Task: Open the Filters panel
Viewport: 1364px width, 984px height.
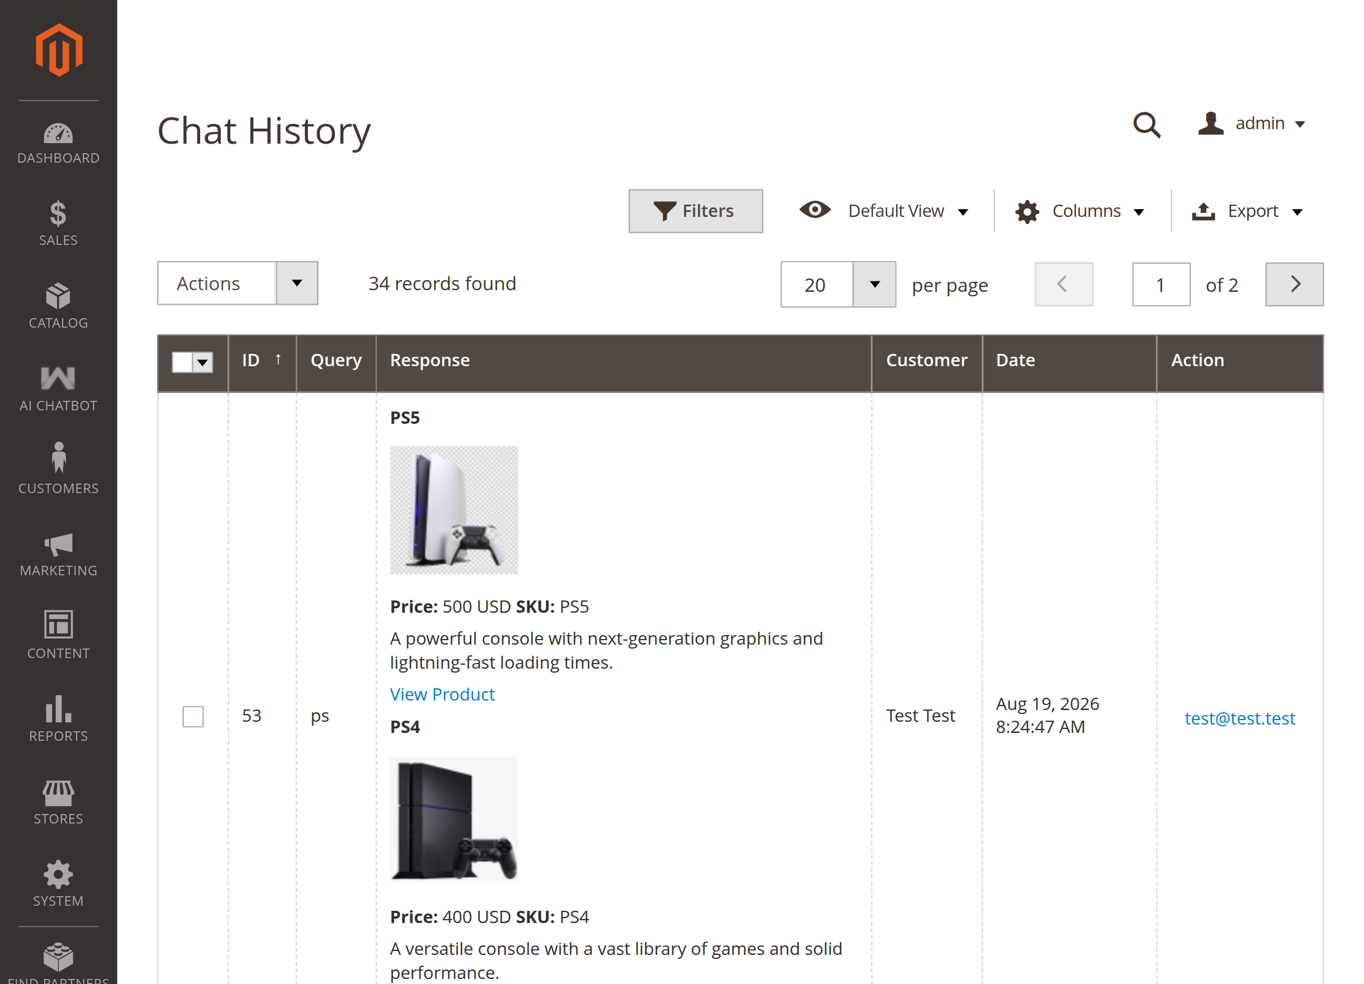Action: pos(695,211)
